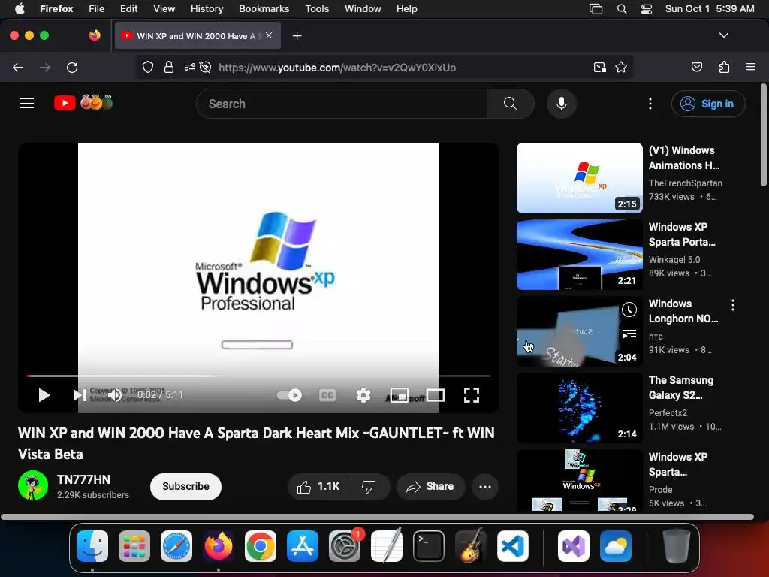Focus the YouTube search field

coord(342,104)
